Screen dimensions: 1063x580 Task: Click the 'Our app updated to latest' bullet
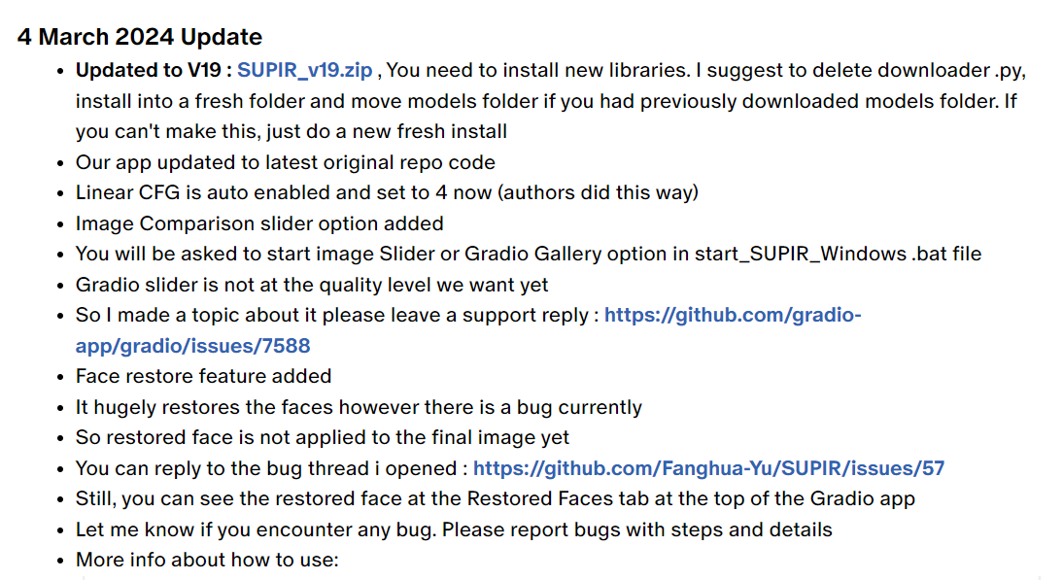pyautogui.click(x=286, y=162)
